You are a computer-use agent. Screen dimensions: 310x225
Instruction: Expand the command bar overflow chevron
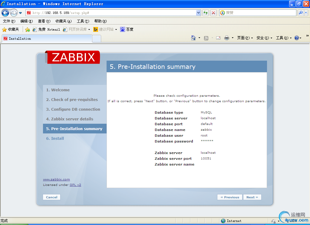[x=308, y=36]
